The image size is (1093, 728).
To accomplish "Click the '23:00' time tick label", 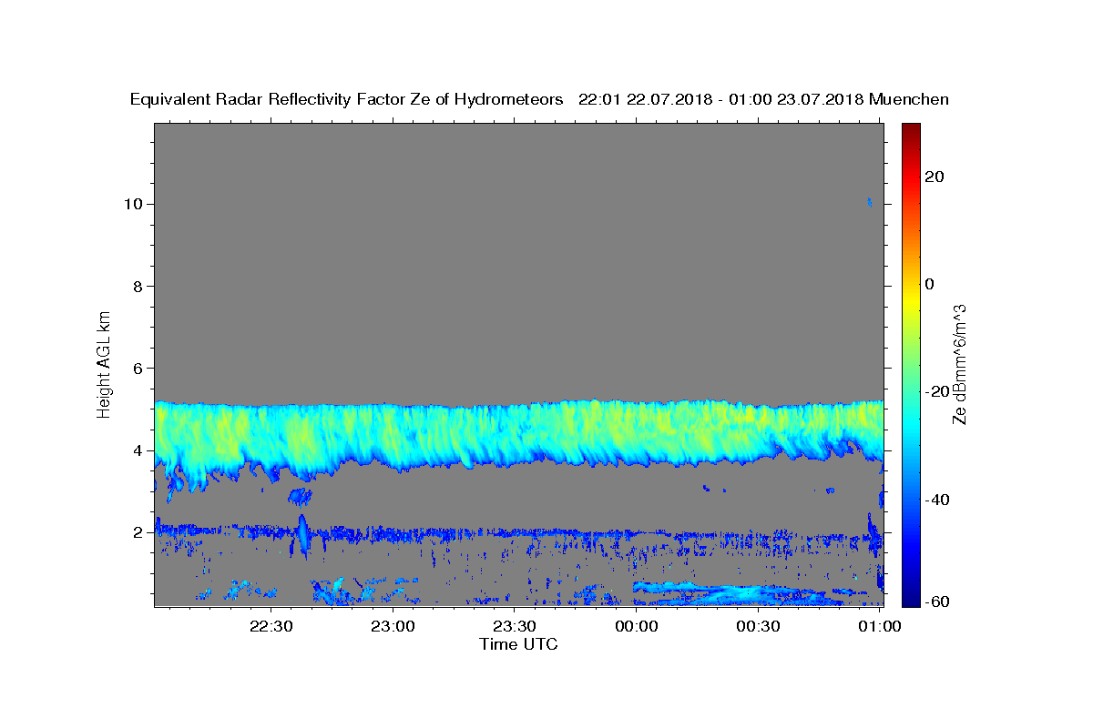I will point(393,627).
